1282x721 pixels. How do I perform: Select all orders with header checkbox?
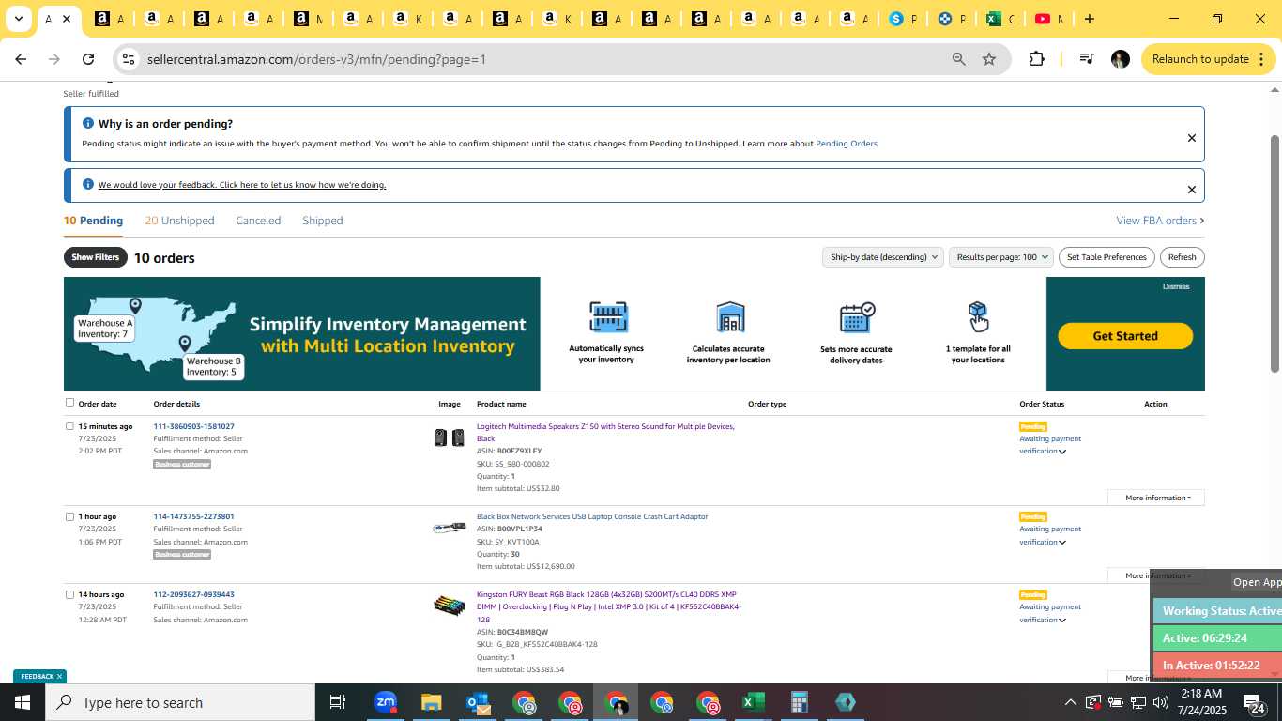click(x=69, y=403)
